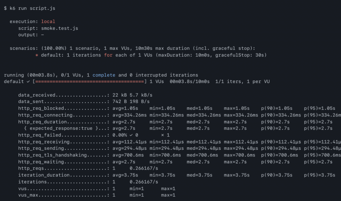Click the 'data_sent' metric label

pos(31,102)
